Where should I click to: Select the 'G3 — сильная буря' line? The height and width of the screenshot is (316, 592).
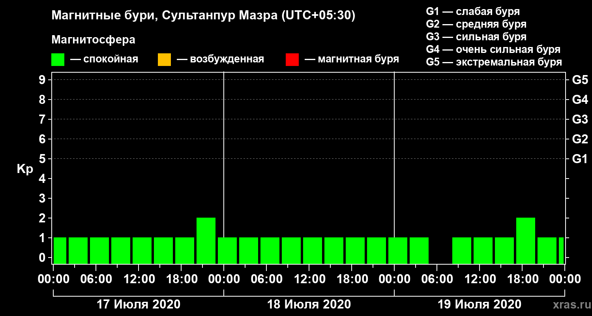click(x=476, y=37)
